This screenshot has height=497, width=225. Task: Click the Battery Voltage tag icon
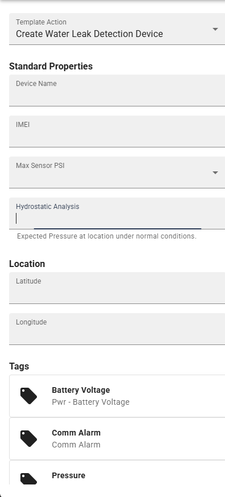tap(29, 396)
